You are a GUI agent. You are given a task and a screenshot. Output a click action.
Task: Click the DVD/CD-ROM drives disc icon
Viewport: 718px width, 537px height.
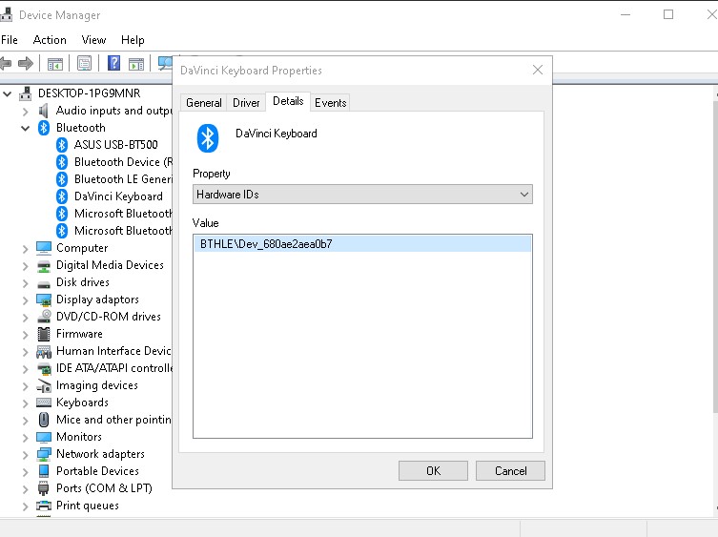pos(44,317)
